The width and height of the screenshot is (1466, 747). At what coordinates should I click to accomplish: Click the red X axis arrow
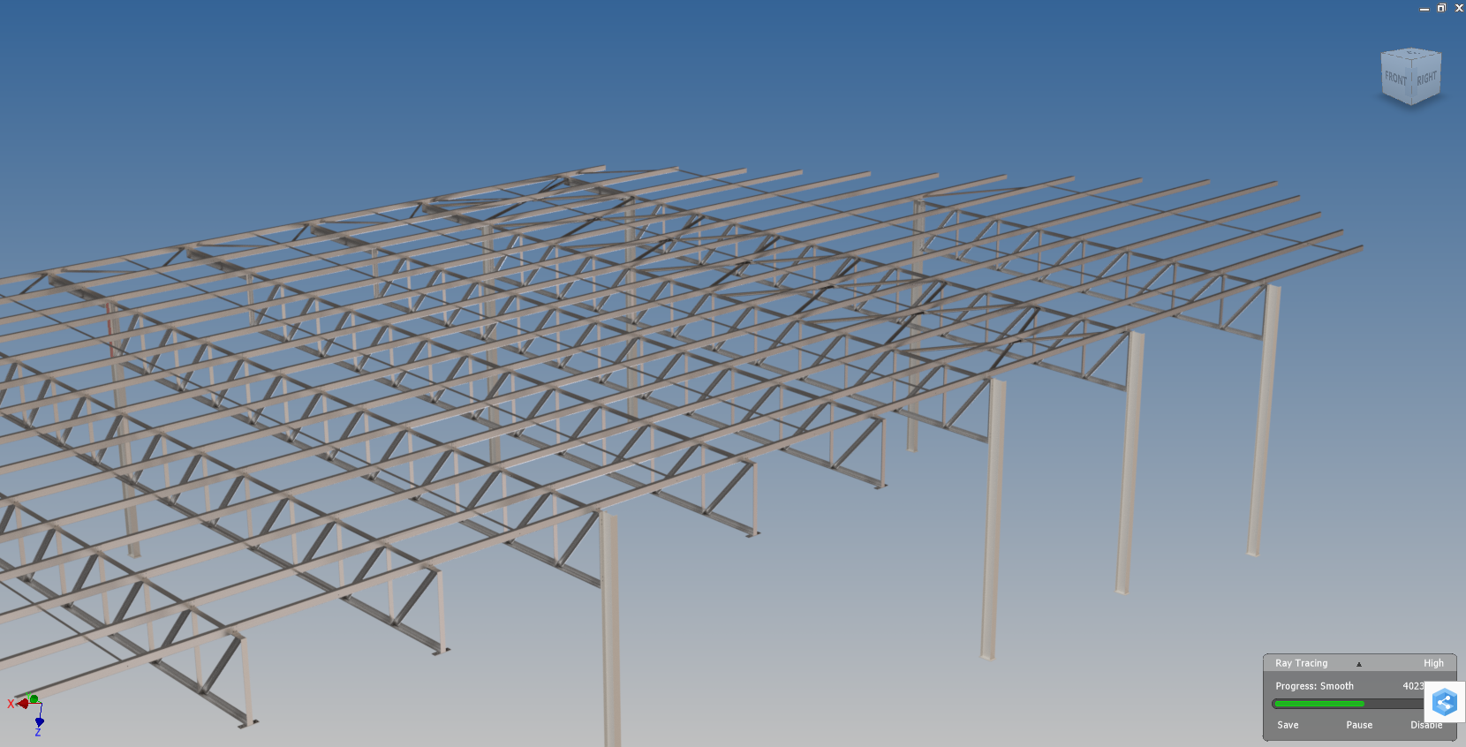21,704
